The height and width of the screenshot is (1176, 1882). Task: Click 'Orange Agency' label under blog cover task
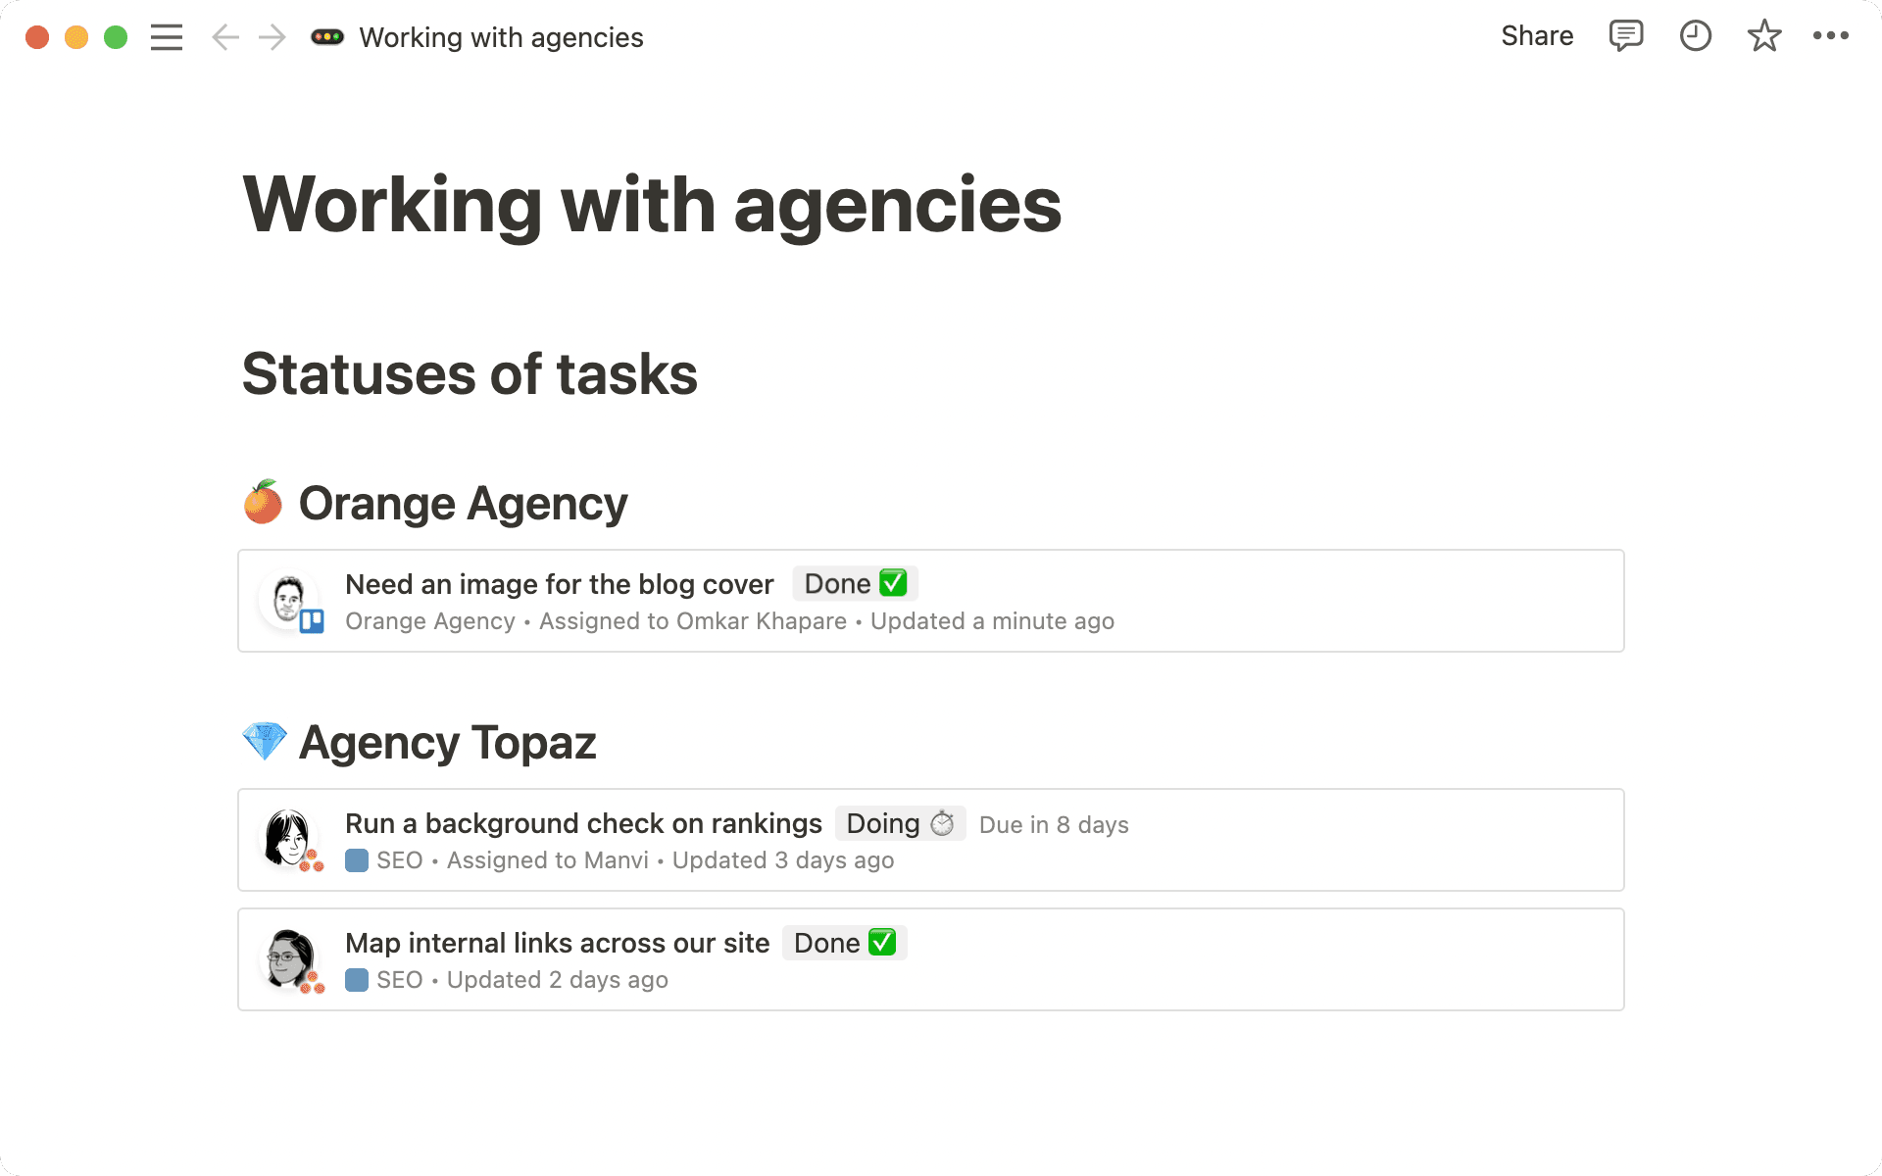(430, 621)
